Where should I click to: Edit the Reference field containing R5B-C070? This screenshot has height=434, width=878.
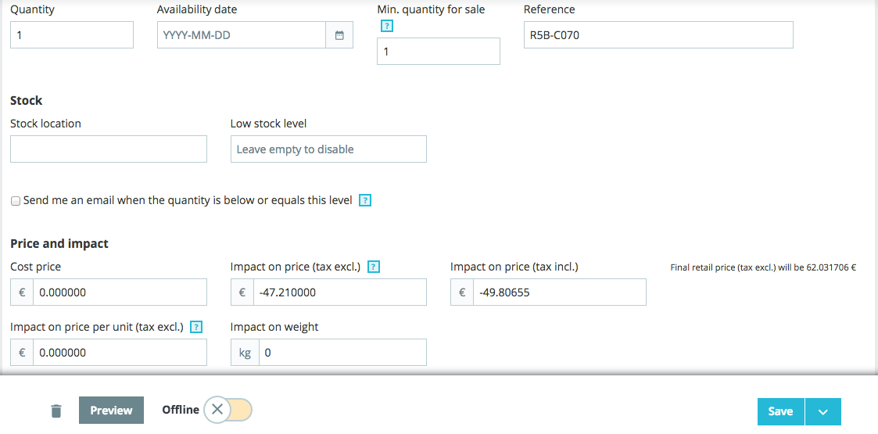(658, 35)
